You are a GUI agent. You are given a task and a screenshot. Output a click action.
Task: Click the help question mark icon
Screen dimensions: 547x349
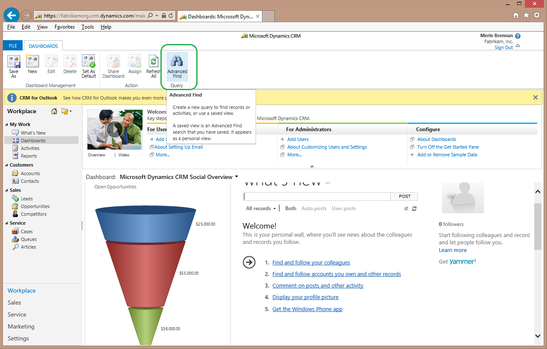click(518, 36)
